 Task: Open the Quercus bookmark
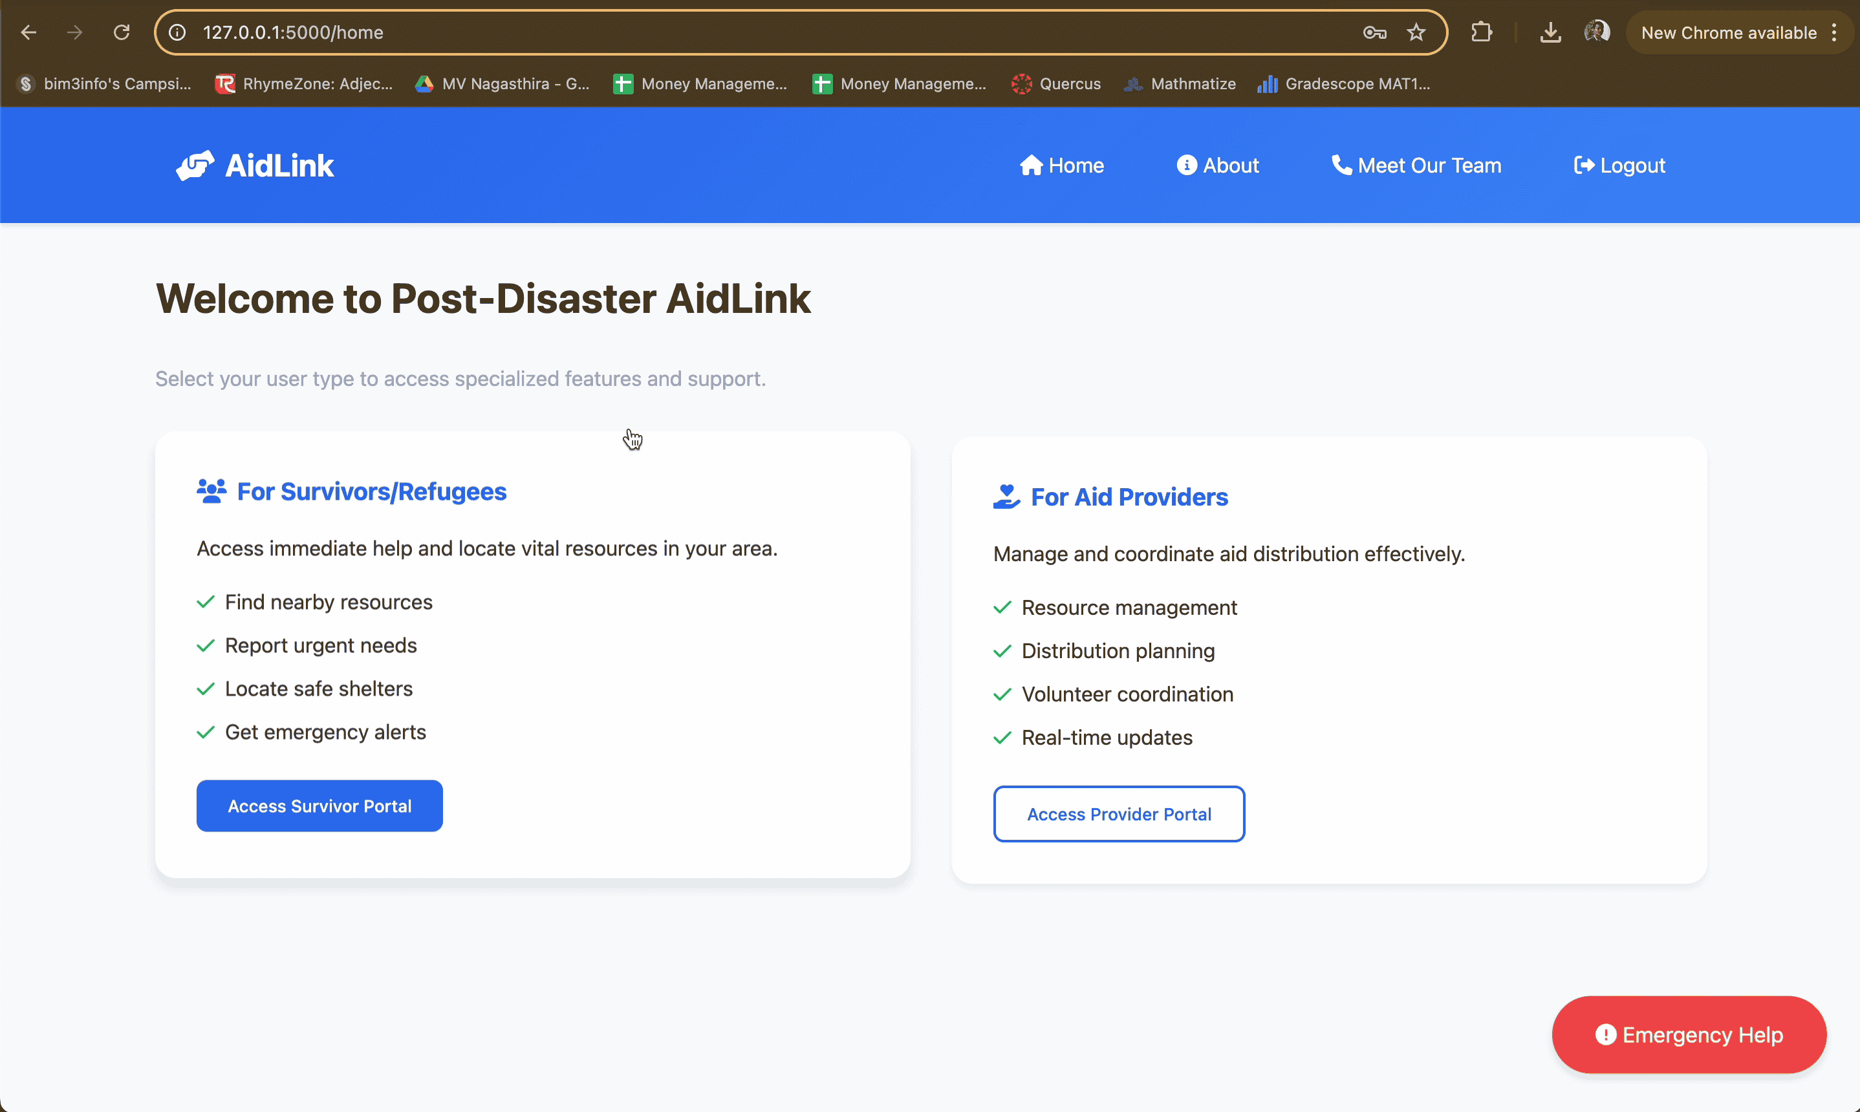(x=1056, y=84)
